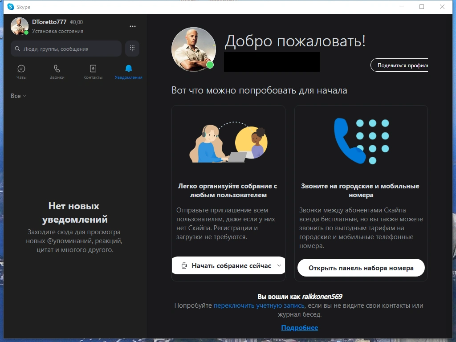Image resolution: width=456 pixels, height=342 pixels.
Task: Click the video camera icon on meeting button
Action: [184, 265]
